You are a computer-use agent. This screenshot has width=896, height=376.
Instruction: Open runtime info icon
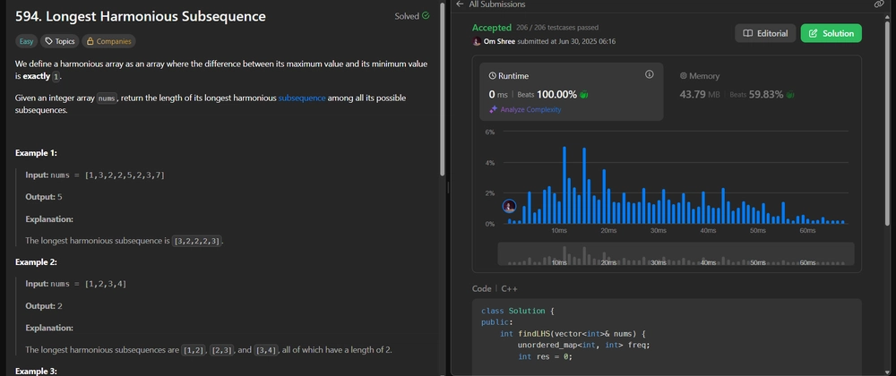click(649, 74)
